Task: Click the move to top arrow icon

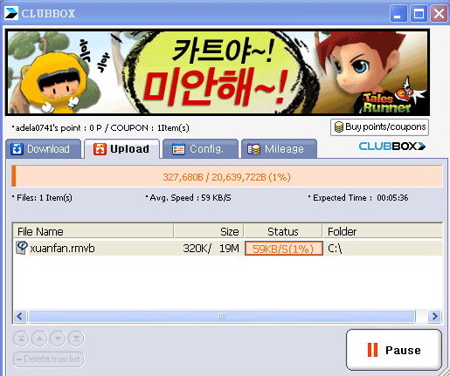Action: click(x=21, y=338)
